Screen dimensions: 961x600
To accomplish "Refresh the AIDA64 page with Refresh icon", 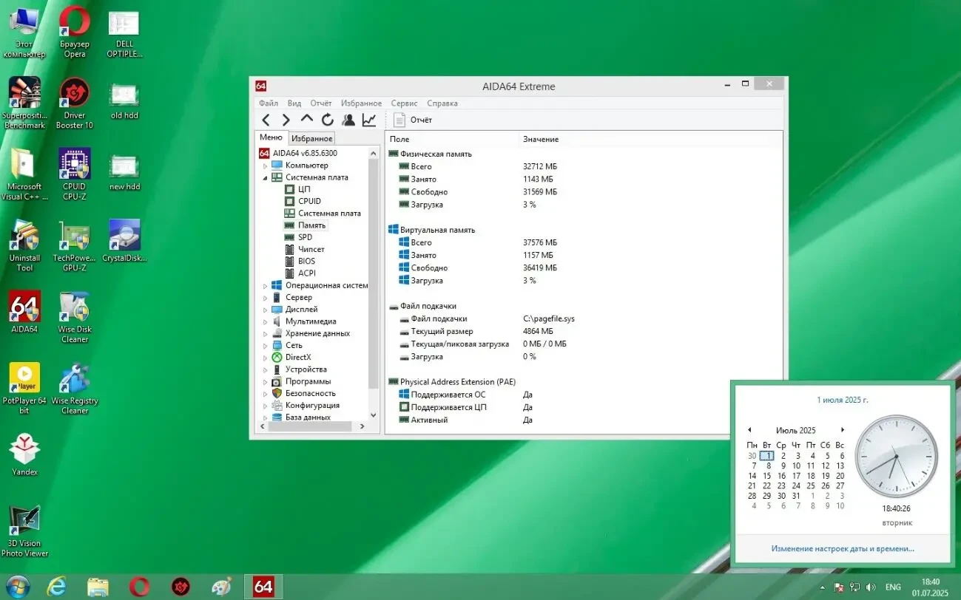I will point(327,120).
